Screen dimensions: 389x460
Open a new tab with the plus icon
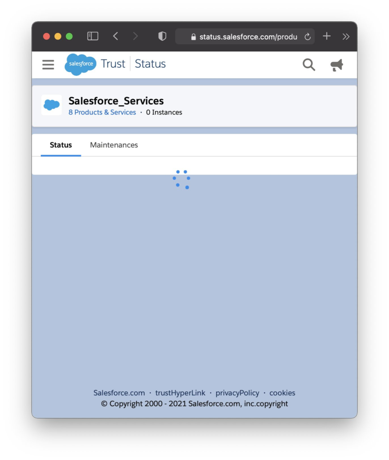tap(327, 36)
